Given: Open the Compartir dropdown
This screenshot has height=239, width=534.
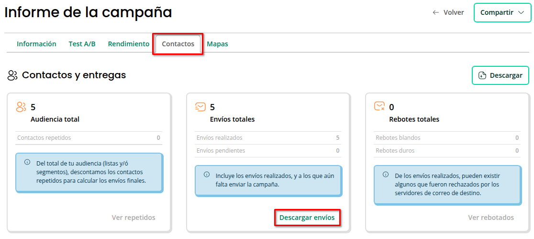Looking at the screenshot, I should [x=502, y=12].
